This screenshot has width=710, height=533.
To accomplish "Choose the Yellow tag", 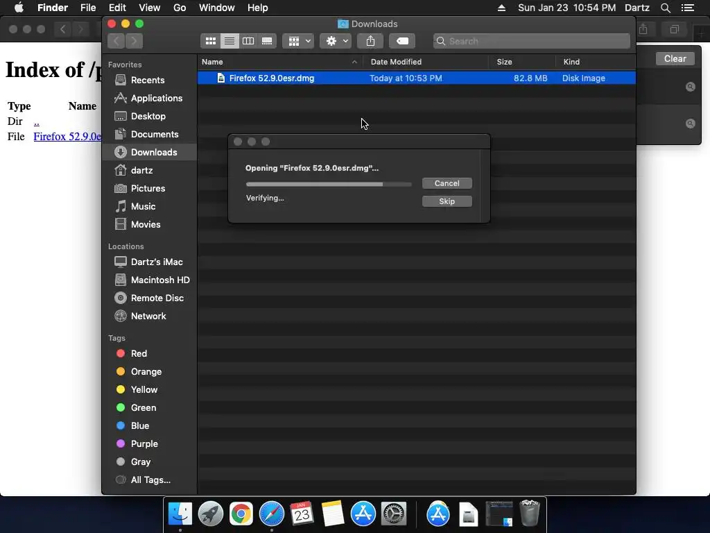I will [150, 390].
